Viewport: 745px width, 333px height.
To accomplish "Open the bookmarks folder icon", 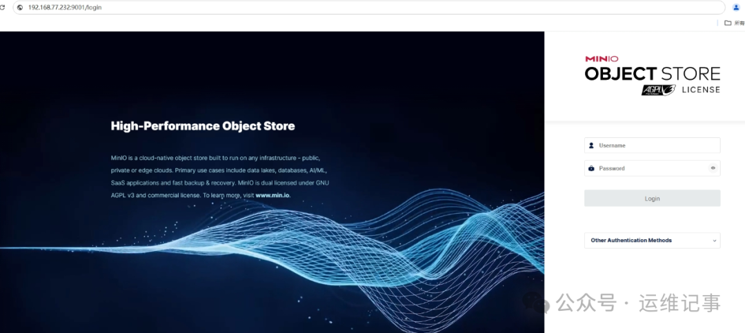I will click(728, 23).
